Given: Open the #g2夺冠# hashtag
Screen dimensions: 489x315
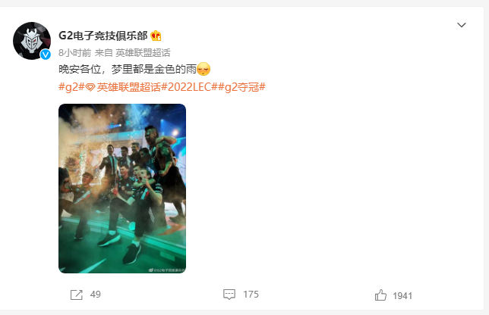Looking at the screenshot, I should (241, 87).
